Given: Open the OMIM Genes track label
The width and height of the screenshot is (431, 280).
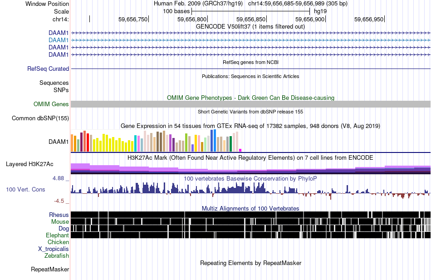Looking at the screenshot, I should point(51,104).
